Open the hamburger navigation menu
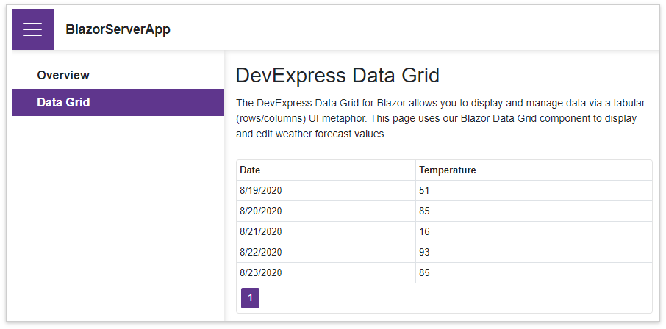Screen dimensions: 666x329 [32, 29]
